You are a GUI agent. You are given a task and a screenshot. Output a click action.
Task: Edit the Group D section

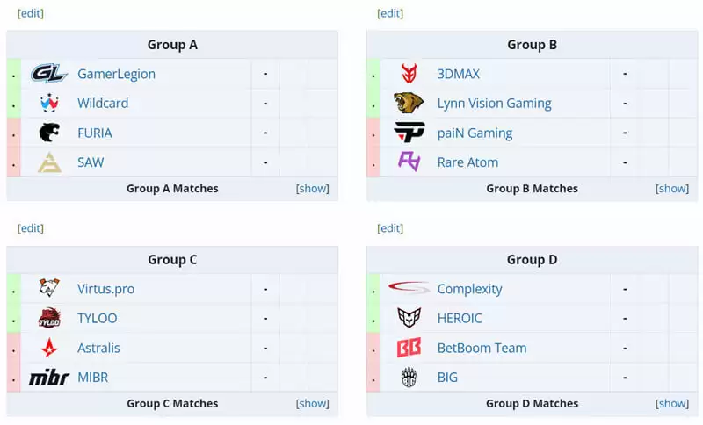click(x=390, y=228)
